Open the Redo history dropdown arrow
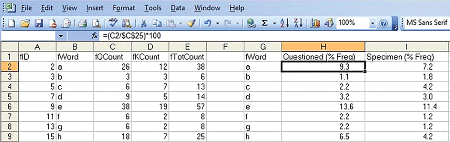450x142 pixels. tap(237, 23)
